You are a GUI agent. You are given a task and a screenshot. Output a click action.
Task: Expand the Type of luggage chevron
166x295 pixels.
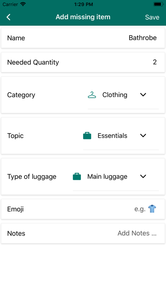pos(143,176)
